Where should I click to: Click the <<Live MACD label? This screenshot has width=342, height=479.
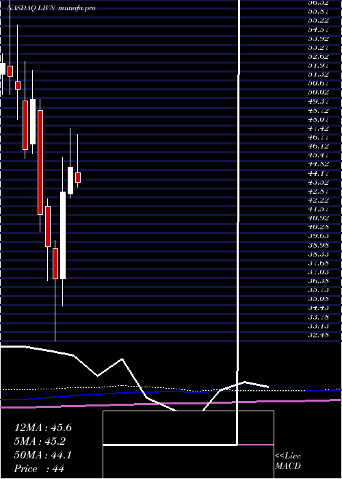288,461
